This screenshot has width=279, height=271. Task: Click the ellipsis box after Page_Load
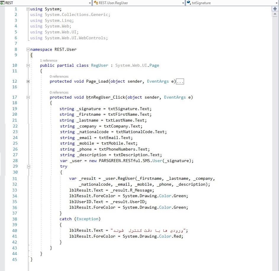(180, 81)
